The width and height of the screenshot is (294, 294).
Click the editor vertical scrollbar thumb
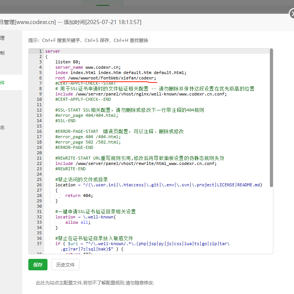point(271,118)
